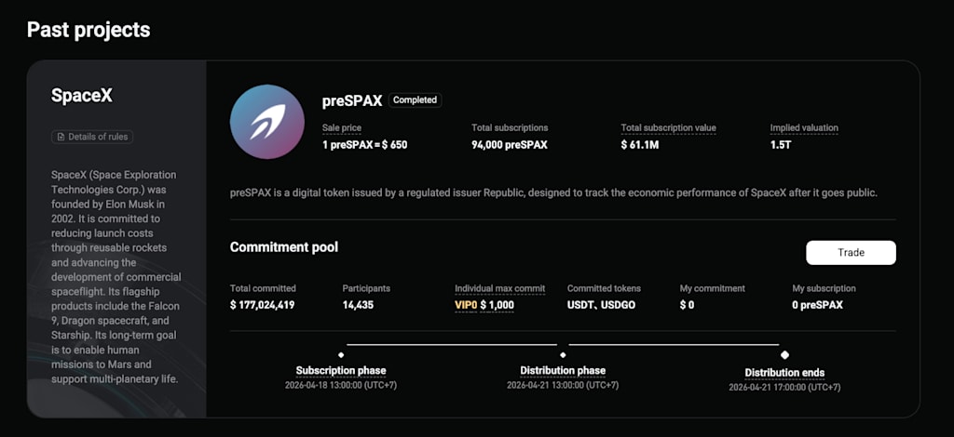Click the My subscription label
Screen dimensions: 954x437
824,289
